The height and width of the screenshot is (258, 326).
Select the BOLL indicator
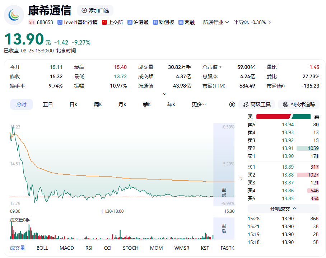pyautogui.click(x=42, y=248)
